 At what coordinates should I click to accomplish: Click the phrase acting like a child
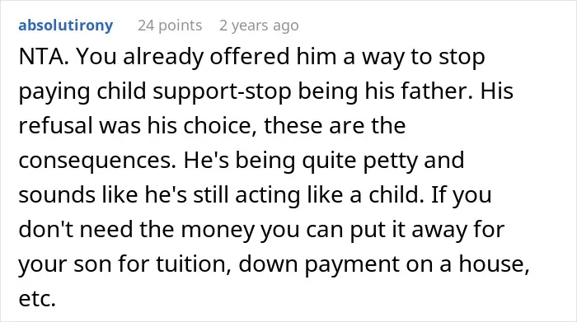[x=327, y=194]
